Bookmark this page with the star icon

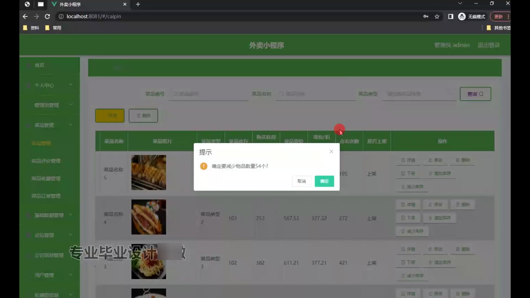[x=437, y=17]
